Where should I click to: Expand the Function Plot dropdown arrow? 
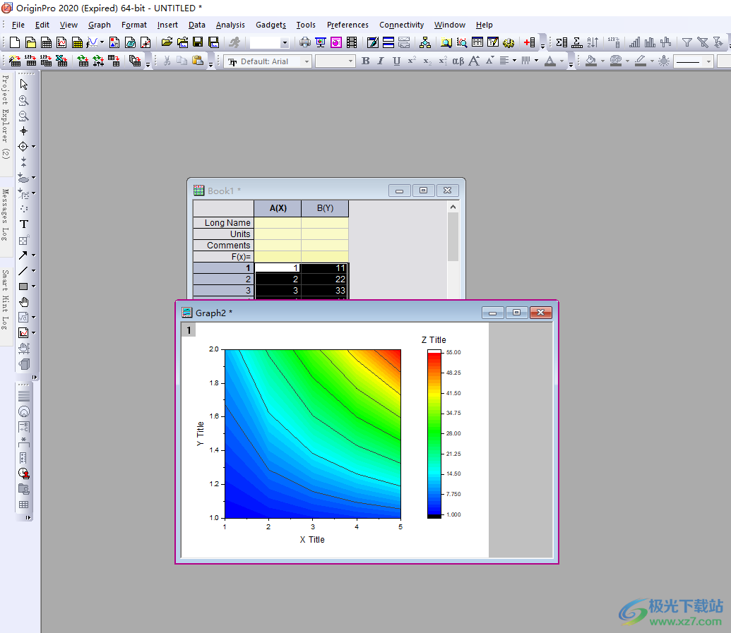[x=102, y=43]
